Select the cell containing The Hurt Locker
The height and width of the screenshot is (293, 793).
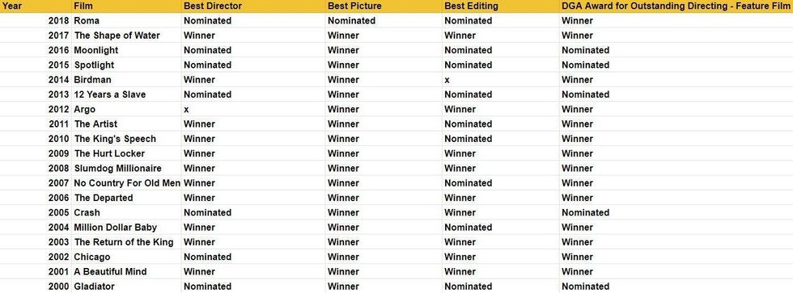click(126, 153)
